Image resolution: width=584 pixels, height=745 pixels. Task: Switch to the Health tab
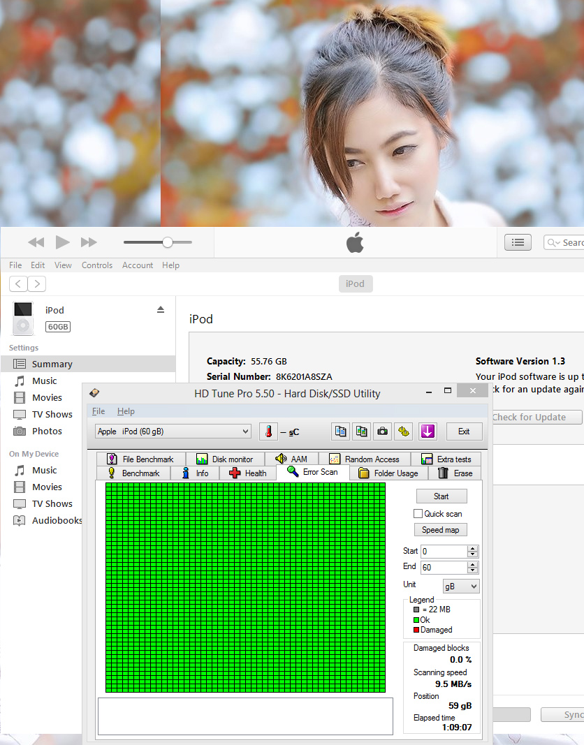(x=248, y=473)
